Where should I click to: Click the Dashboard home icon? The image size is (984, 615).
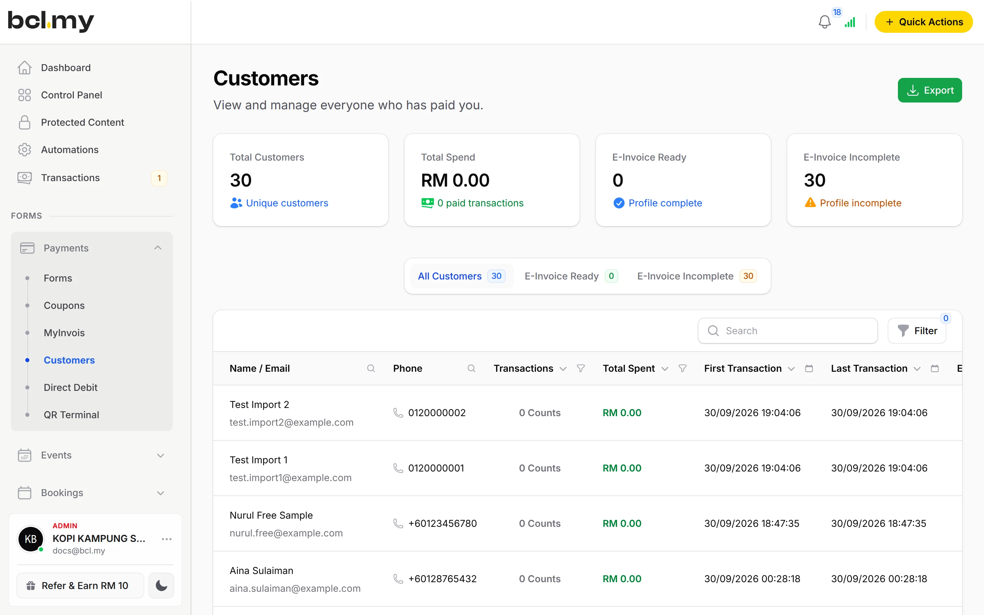point(24,68)
